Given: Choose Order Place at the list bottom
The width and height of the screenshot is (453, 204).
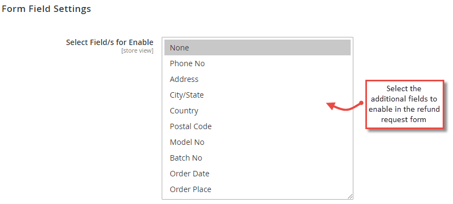Looking at the screenshot, I should coord(258,189).
